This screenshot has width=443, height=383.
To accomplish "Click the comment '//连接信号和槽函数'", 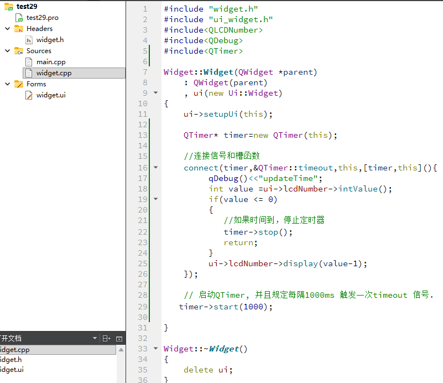I will [222, 156].
